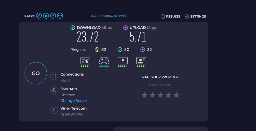
Task: Open more share options ellipsis
Action: pyautogui.click(x=60, y=16)
